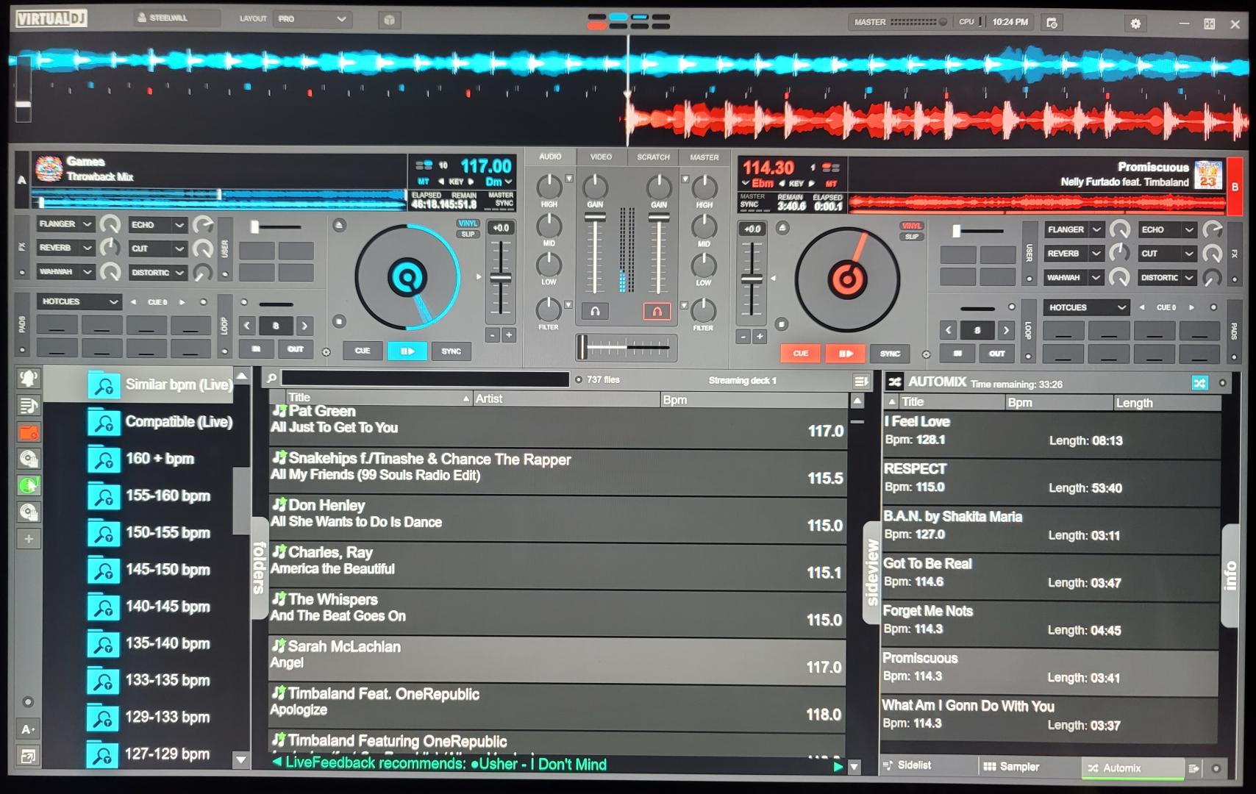Screen dimensions: 1256x794
Task: Click the cube icon beside layout dropdown
Action: [390, 20]
